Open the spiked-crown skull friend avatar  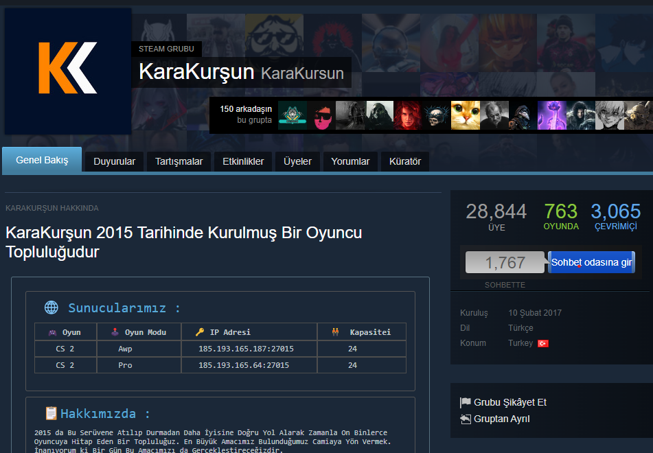tap(437, 115)
